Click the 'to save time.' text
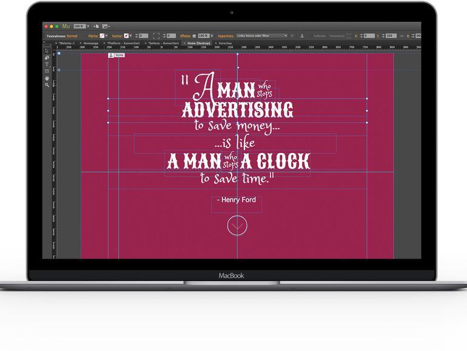This screenshot has height=351, width=467. (237, 179)
